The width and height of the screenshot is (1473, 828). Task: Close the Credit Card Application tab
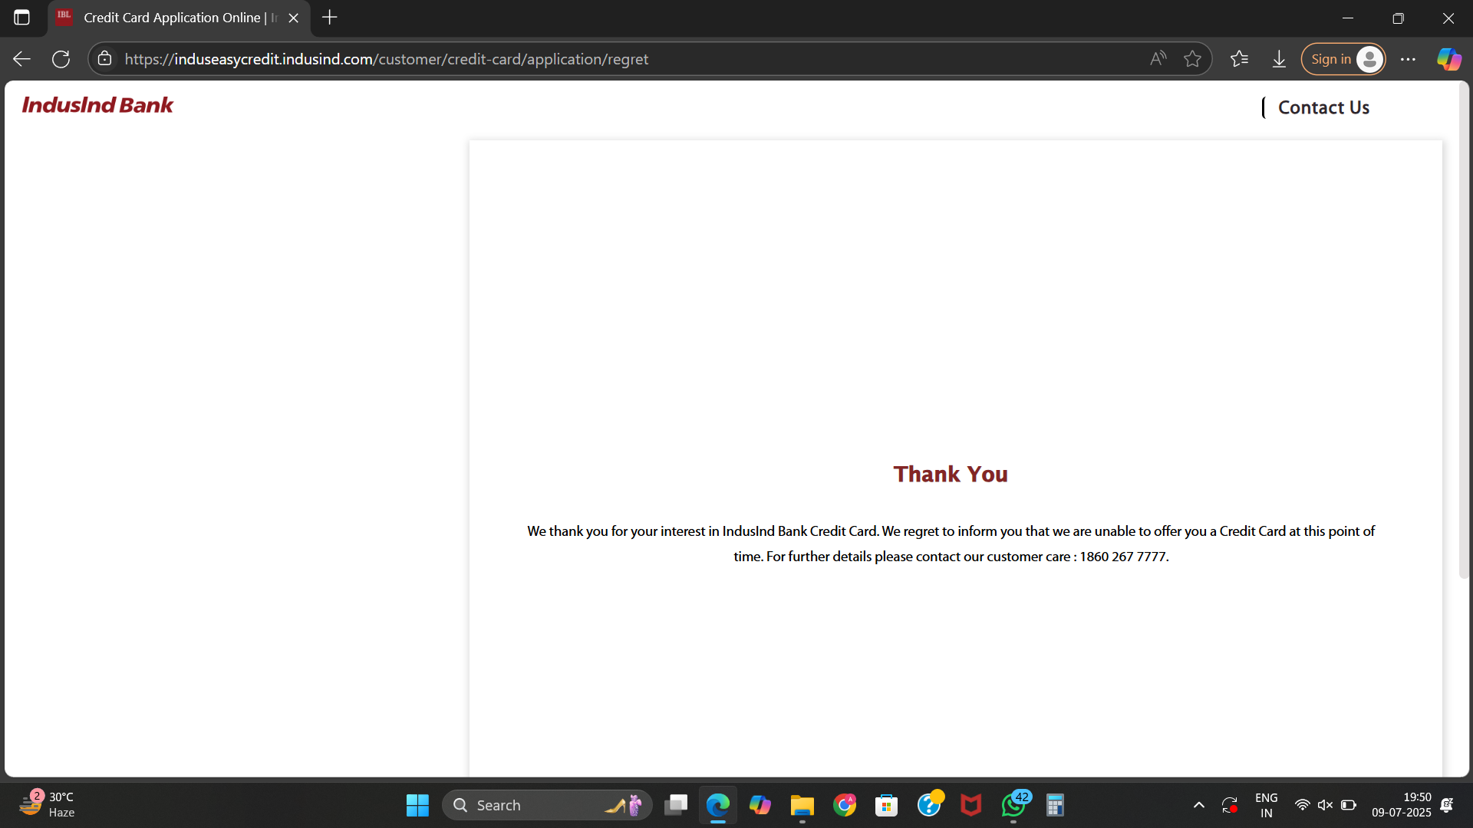click(x=293, y=18)
